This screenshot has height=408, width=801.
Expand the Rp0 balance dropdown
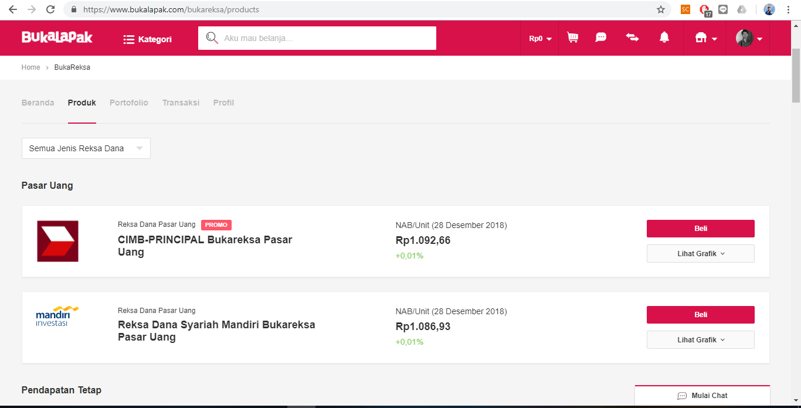click(x=541, y=39)
